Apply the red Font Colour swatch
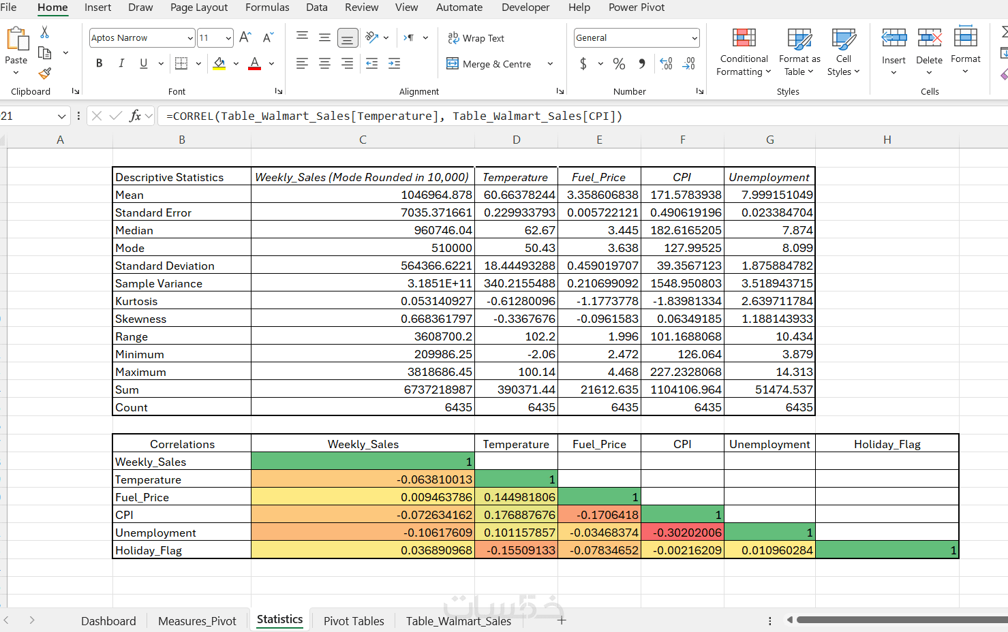 click(x=254, y=63)
